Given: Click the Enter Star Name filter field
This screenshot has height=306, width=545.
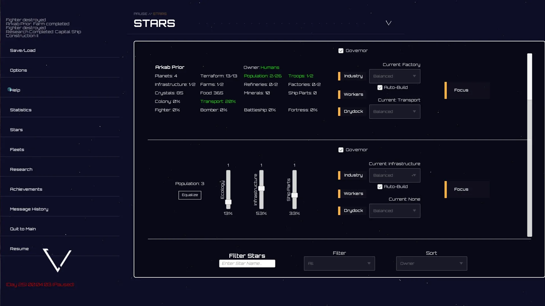Looking at the screenshot, I should click(x=247, y=263).
